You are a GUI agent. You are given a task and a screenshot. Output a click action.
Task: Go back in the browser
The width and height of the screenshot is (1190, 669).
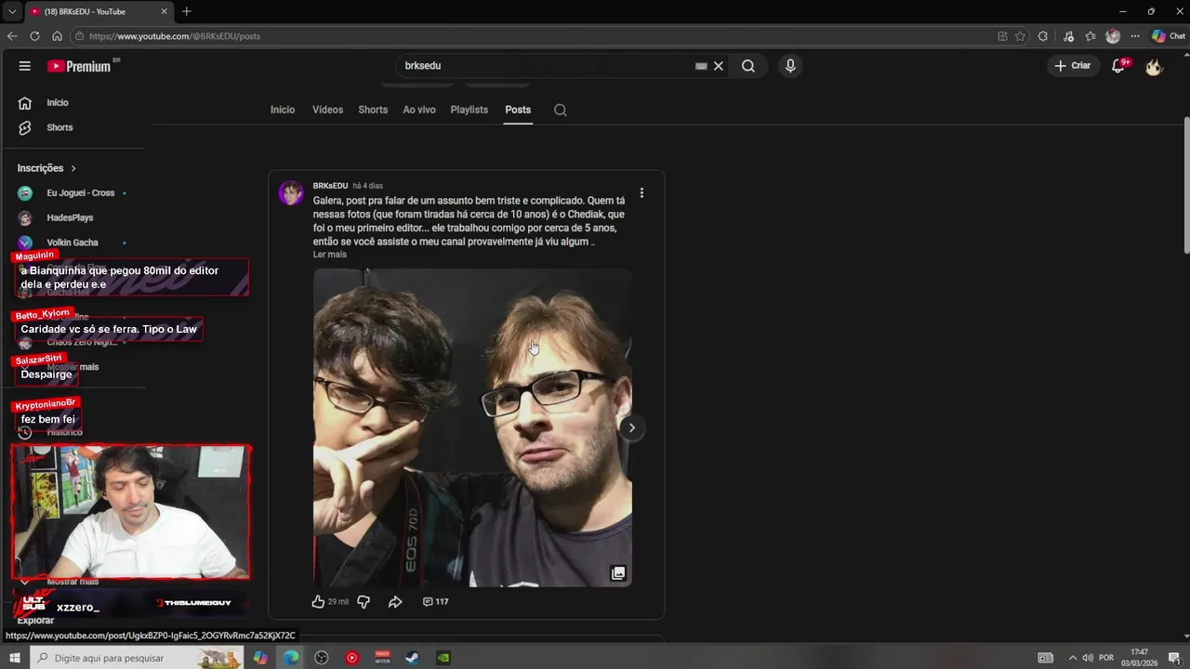(x=12, y=36)
